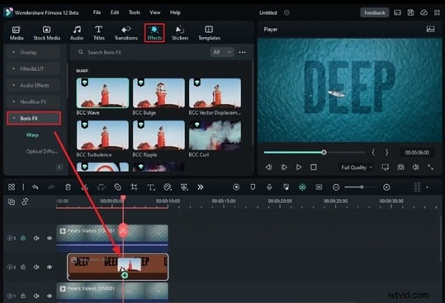The width and height of the screenshot is (445, 303).
Task: Switch to the Audio tab
Action: point(77,33)
